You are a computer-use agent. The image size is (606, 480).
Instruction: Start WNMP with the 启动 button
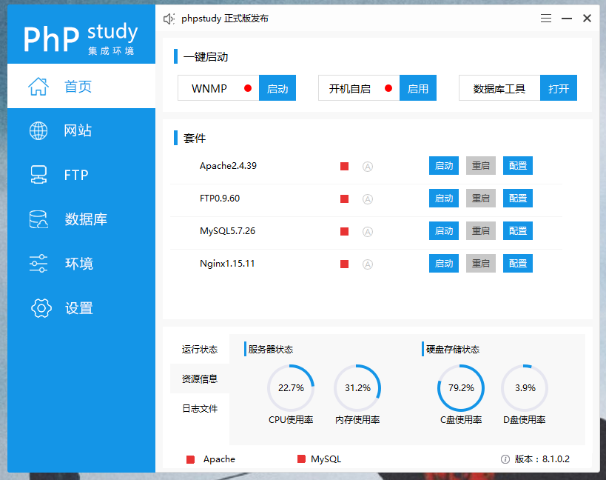click(277, 87)
